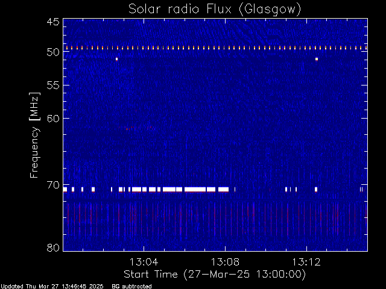This screenshot has height=289, width=386.
Task: Select the 80 MHz axis label
Action: (x=53, y=247)
